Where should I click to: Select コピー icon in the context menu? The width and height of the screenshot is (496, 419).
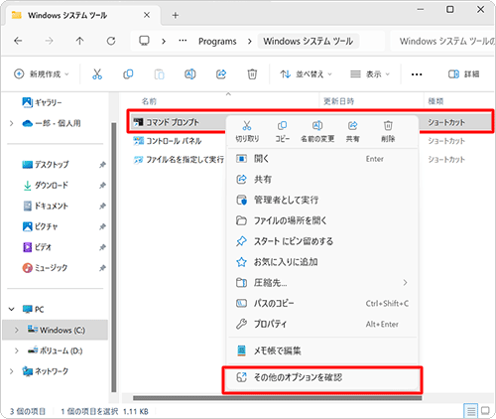coord(283,132)
